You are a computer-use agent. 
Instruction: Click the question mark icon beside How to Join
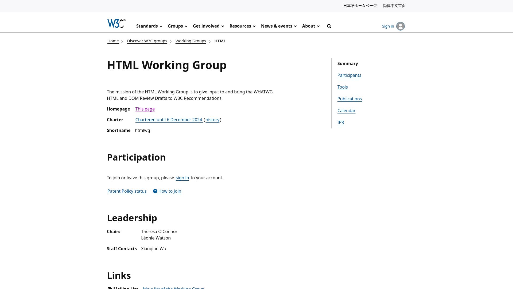point(155,191)
